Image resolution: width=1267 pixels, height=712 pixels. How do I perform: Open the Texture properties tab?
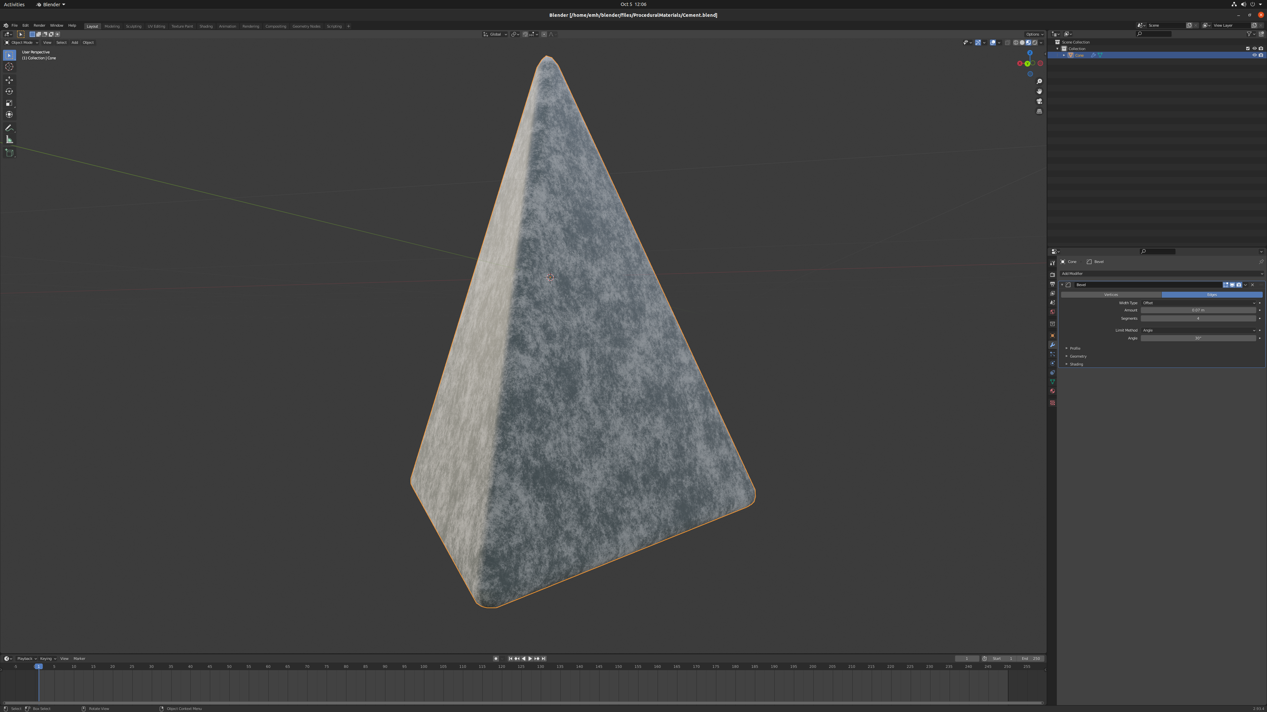pyautogui.click(x=1052, y=403)
